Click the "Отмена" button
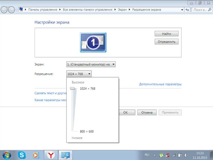 147,112
